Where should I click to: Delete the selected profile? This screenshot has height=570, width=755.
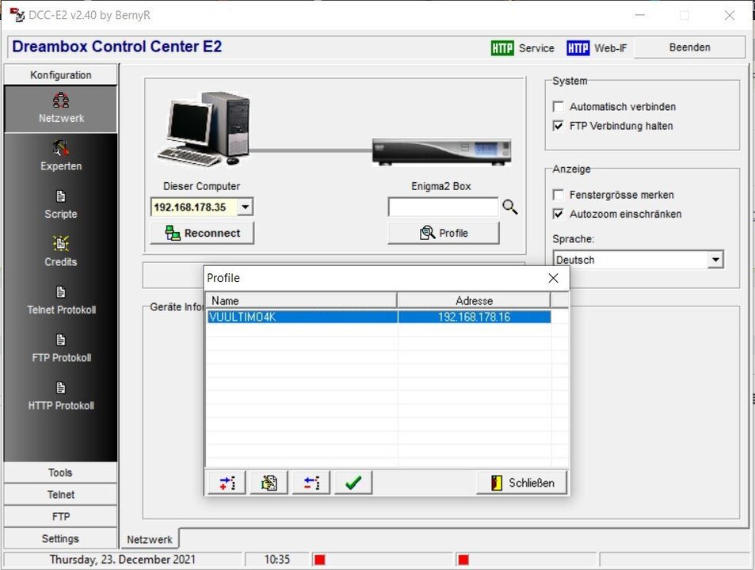tap(311, 482)
